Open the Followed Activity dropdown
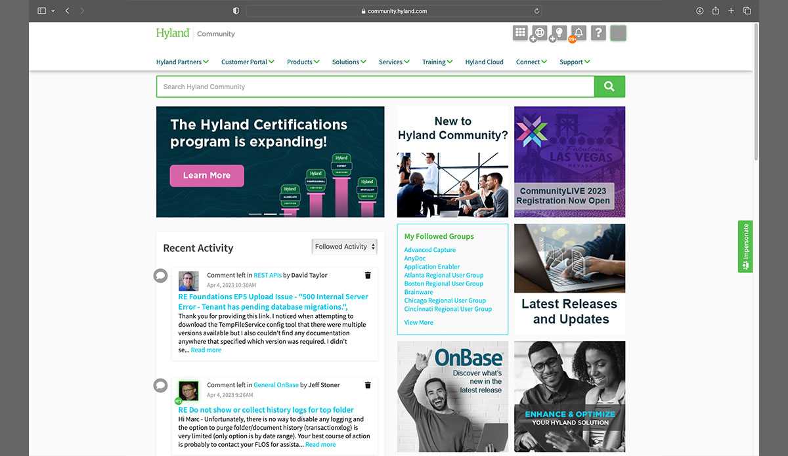This screenshot has height=456, width=788. (345, 247)
